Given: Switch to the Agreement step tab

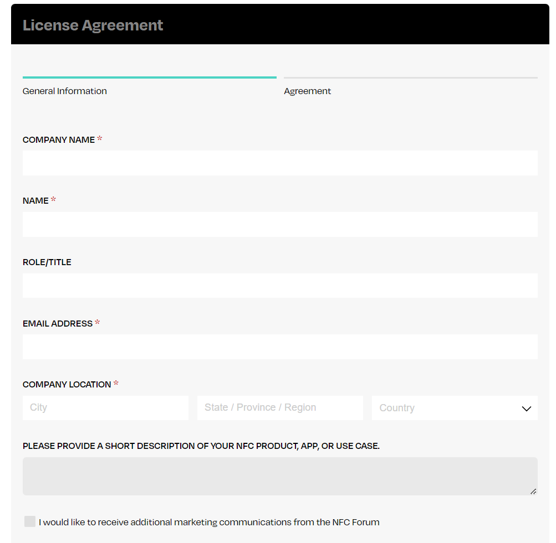Looking at the screenshot, I should (x=307, y=91).
